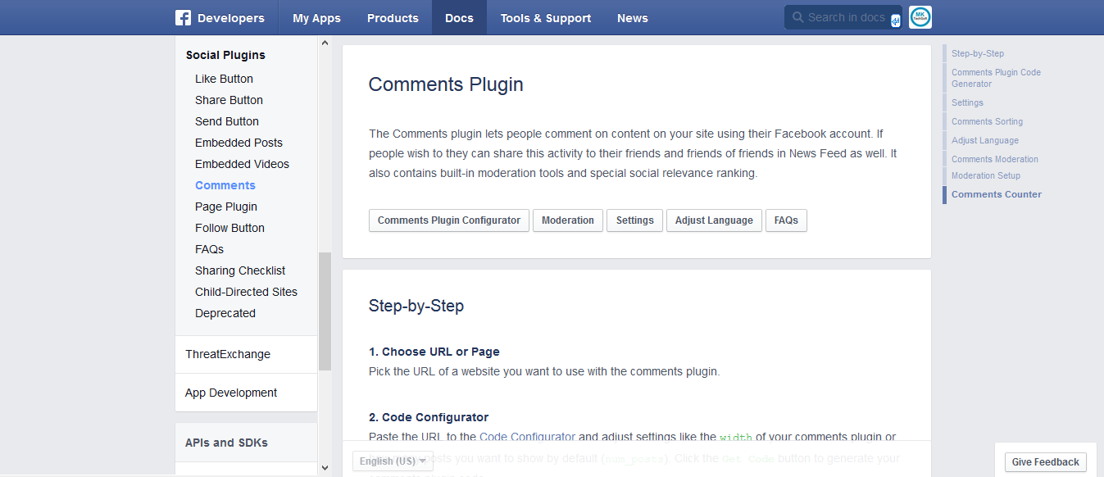The image size is (1104, 477).
Task: Jump to Moderation Setup section
Action: tap(986, 175)
